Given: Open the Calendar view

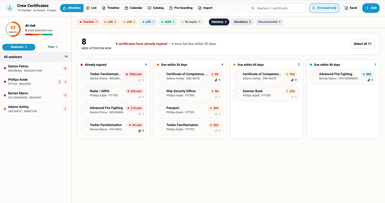Looking at the screenshot, I should click(133, 8).
